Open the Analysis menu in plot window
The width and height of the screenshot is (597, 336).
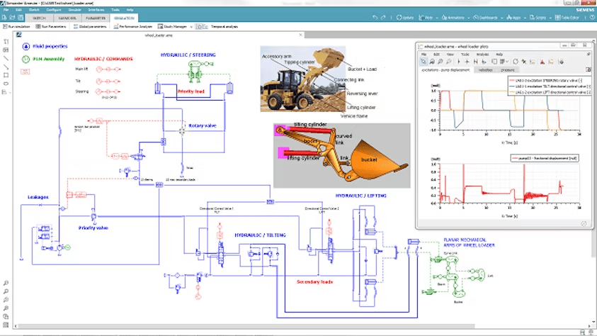click(x=482, y=54)
